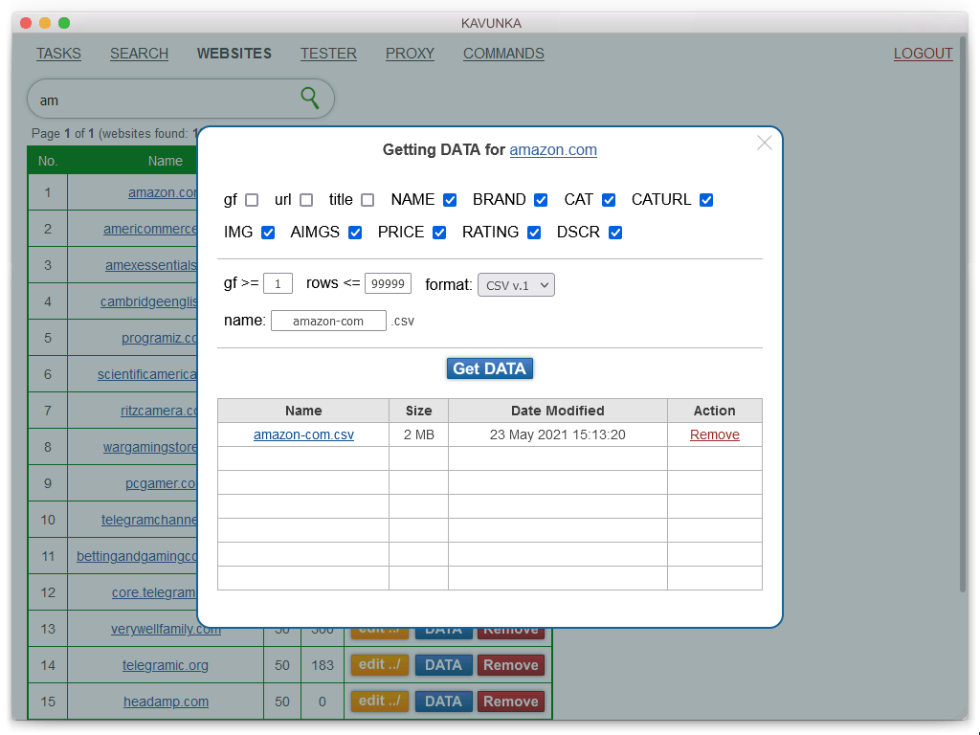Click the Size column header in files table

click(x=419, y=411)
